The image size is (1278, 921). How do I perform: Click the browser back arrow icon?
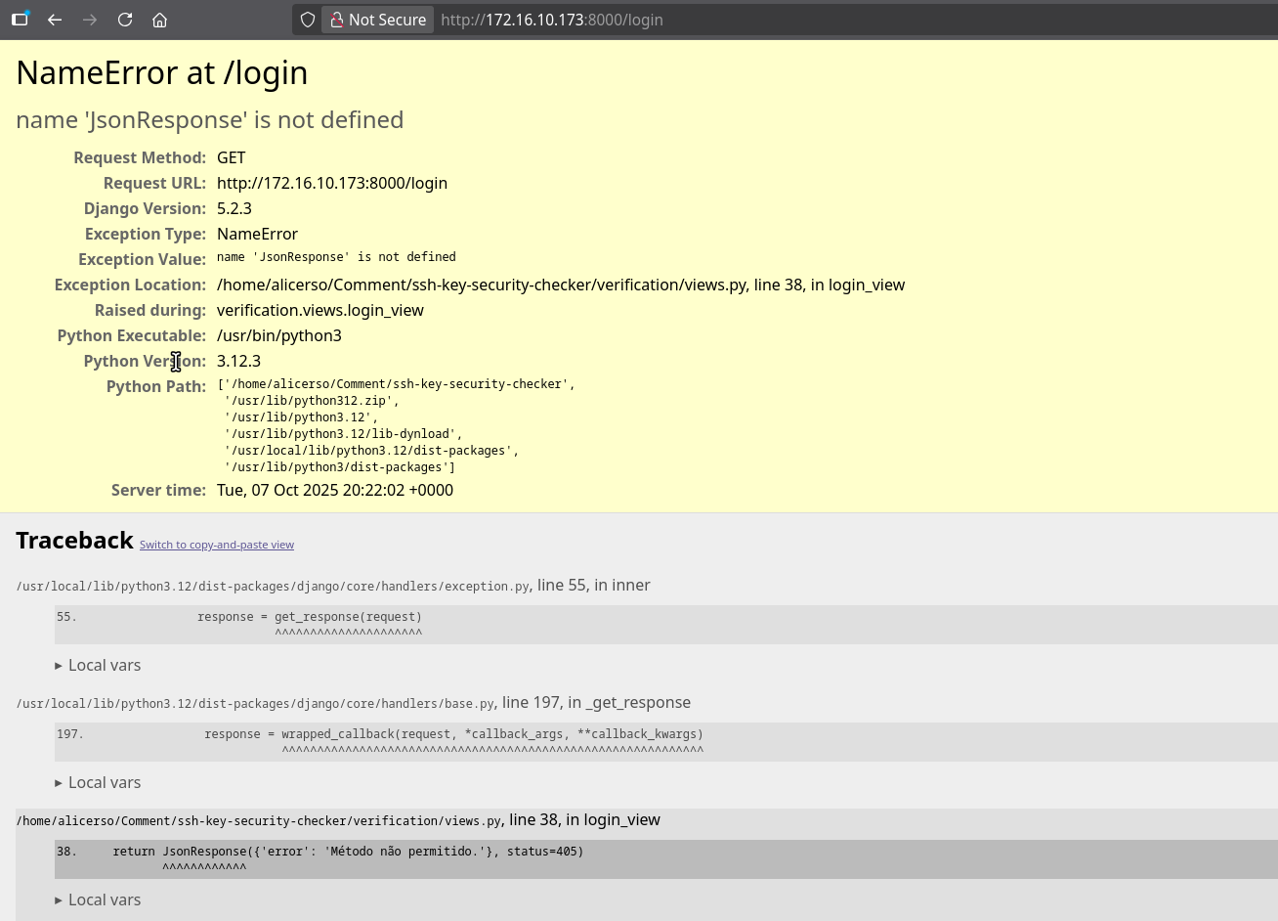[x=55, y=20]
